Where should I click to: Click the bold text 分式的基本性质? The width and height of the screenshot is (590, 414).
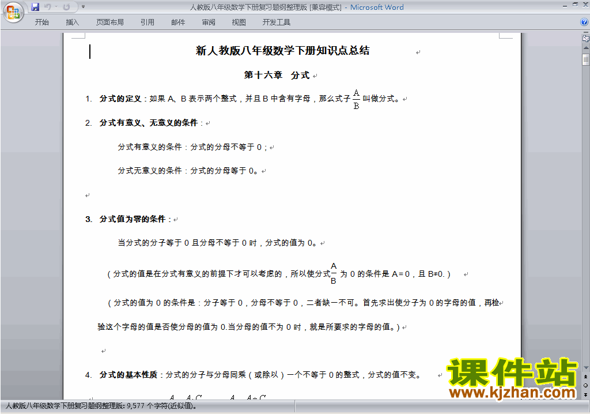[x=128, y=375]
